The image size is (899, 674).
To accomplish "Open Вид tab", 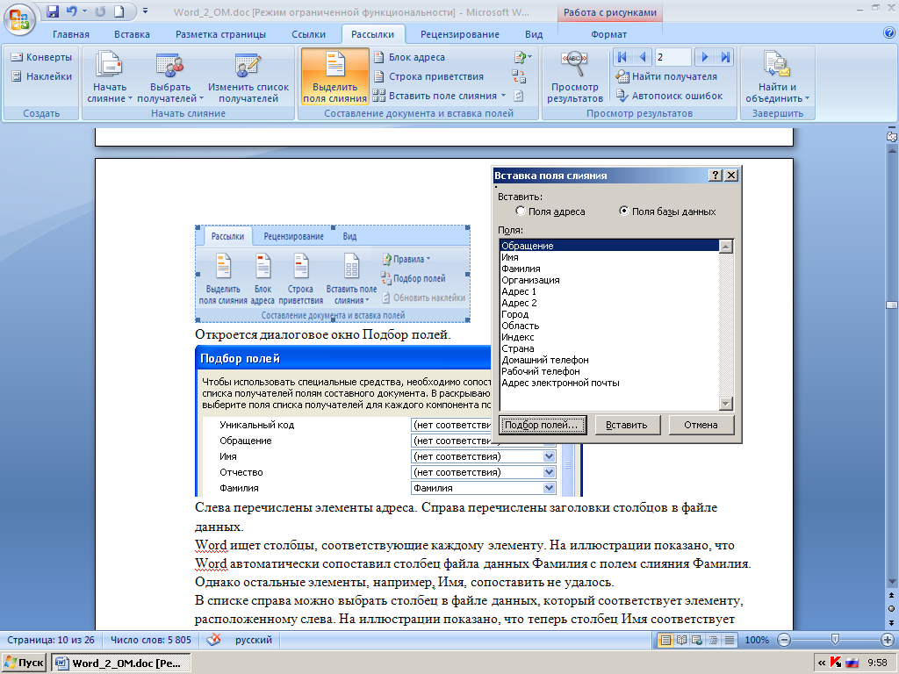I will pyautogui.click(x=534, y=34).
